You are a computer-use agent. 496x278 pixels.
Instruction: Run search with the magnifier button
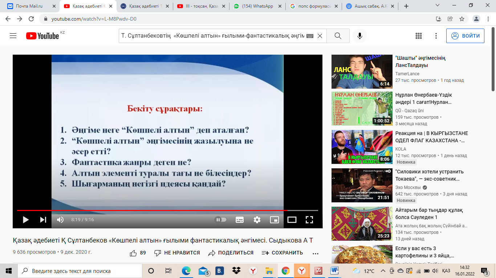point(338,36)
